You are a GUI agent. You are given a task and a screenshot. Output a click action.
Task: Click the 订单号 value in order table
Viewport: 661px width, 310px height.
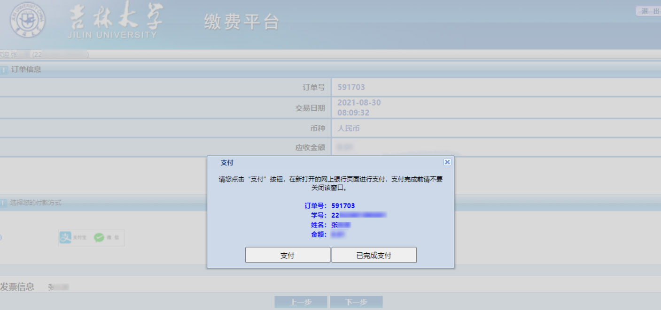351,87
